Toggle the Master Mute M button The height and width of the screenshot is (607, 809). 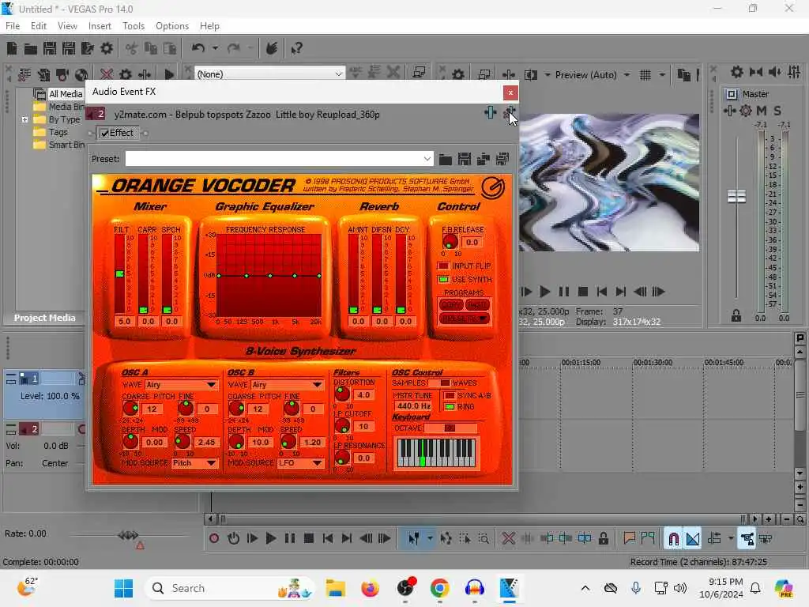tap(762, 111)
